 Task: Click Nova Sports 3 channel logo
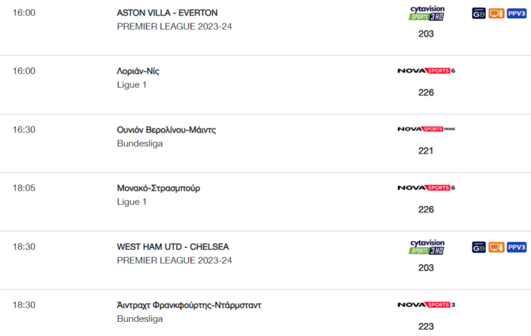point(426,305)
